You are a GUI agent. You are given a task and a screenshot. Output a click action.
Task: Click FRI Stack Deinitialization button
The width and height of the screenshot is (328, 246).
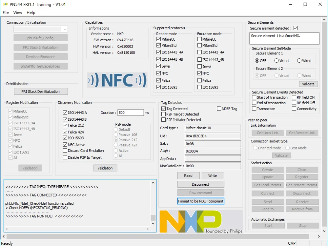(x=41, y=92)
